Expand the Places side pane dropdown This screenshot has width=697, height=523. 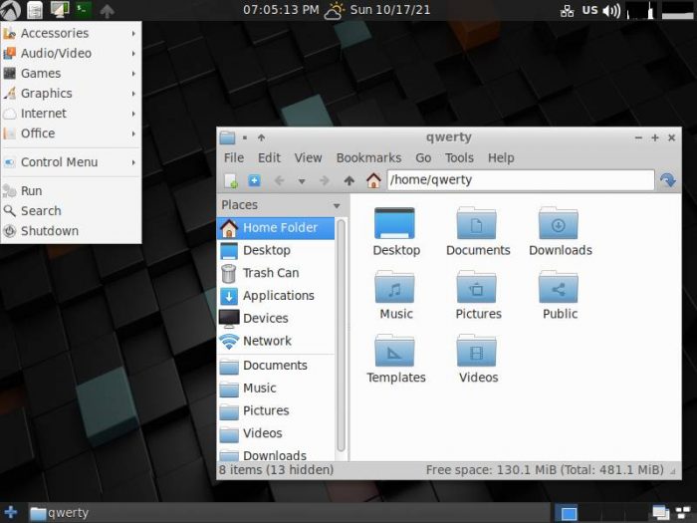pyautogui.click(x=337, y=205)
